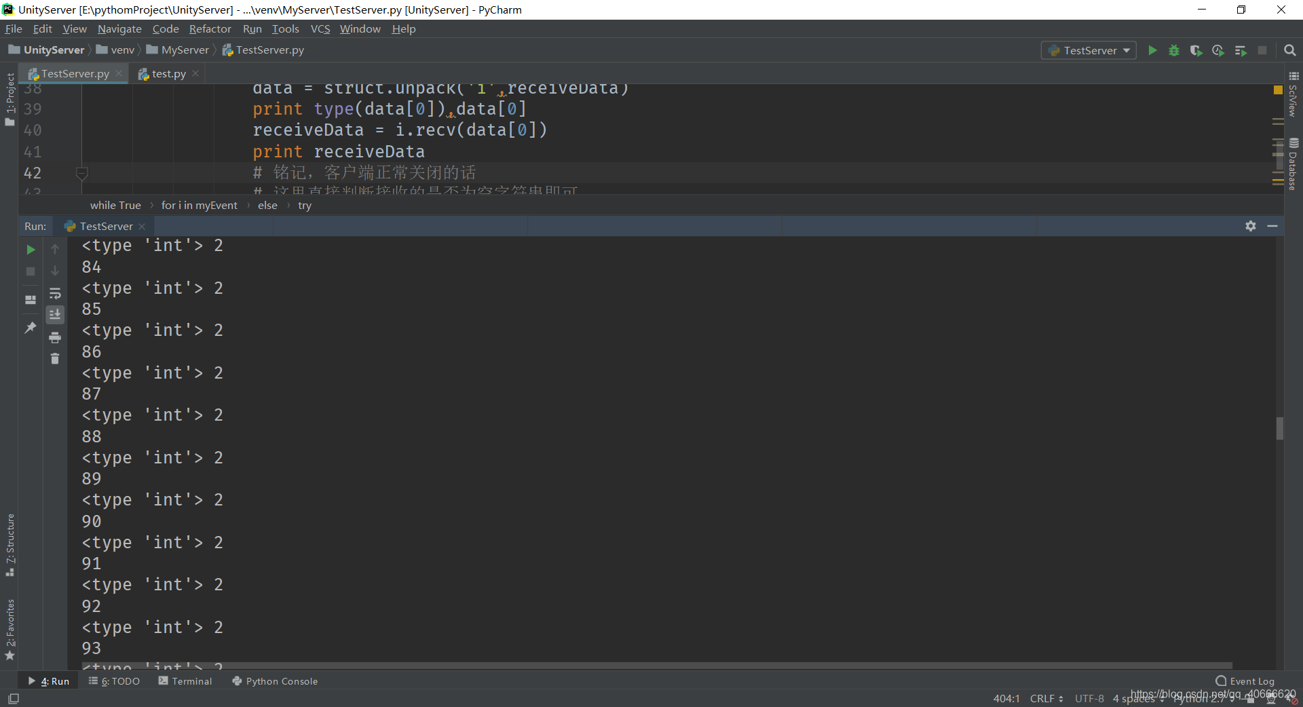Rerun TestServer in the Run panel
The height and width of the screenshot is (707, 1303).
point(31,250)
